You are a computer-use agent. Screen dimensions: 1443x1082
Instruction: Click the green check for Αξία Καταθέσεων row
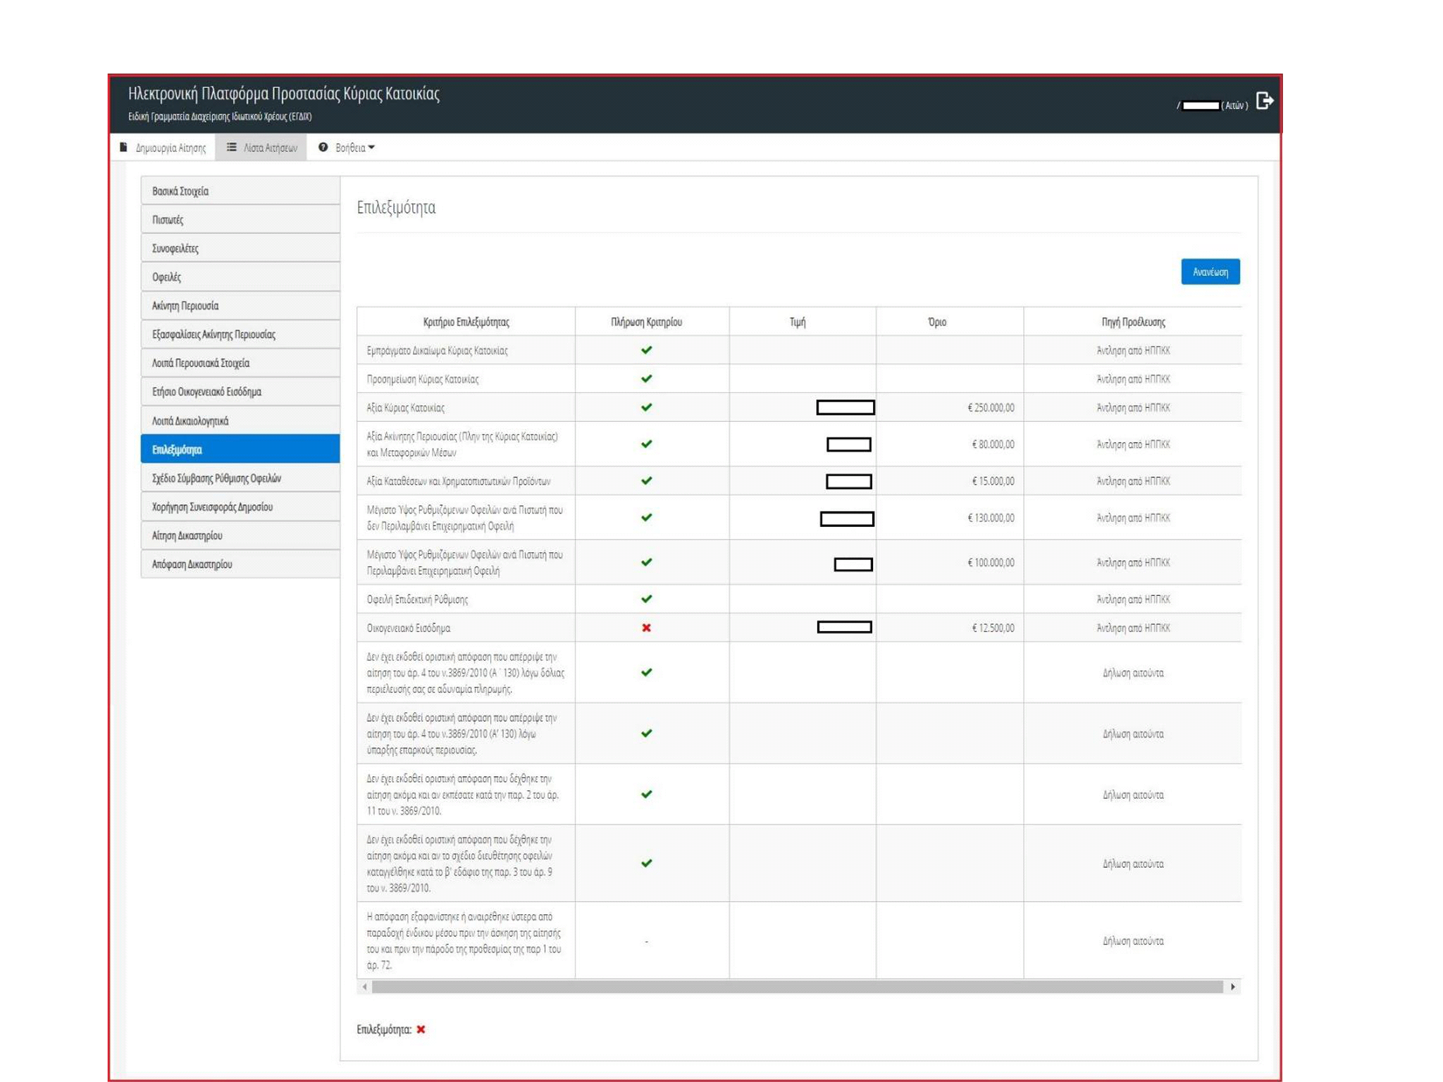[x=646, y=480]
